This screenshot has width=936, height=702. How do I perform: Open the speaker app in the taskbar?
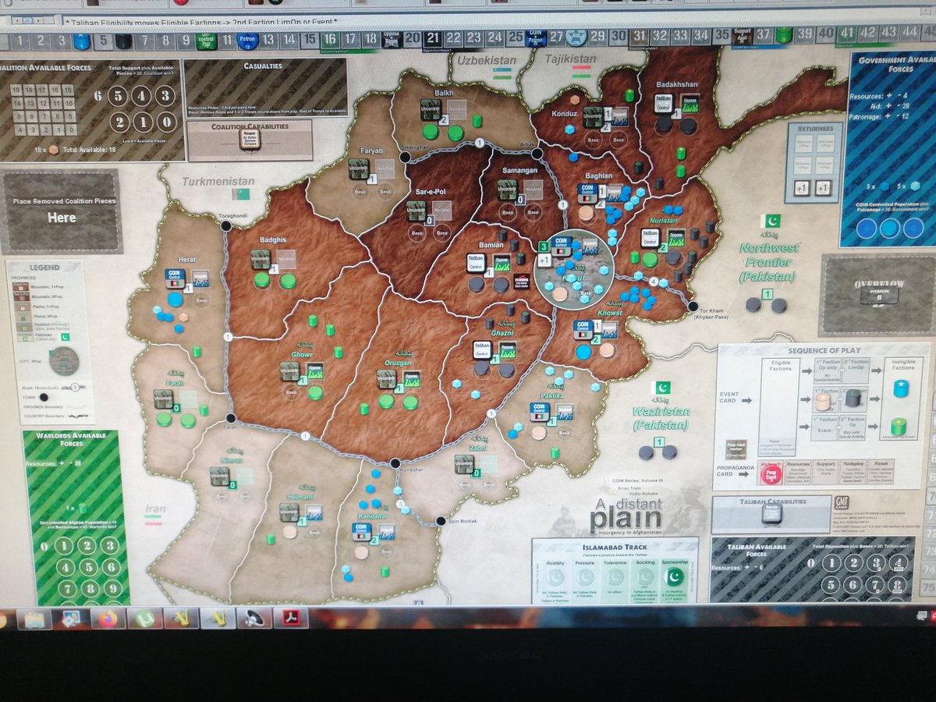point(253,618)
